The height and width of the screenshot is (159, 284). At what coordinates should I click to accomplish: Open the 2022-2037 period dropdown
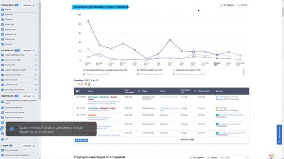point(234,157)
